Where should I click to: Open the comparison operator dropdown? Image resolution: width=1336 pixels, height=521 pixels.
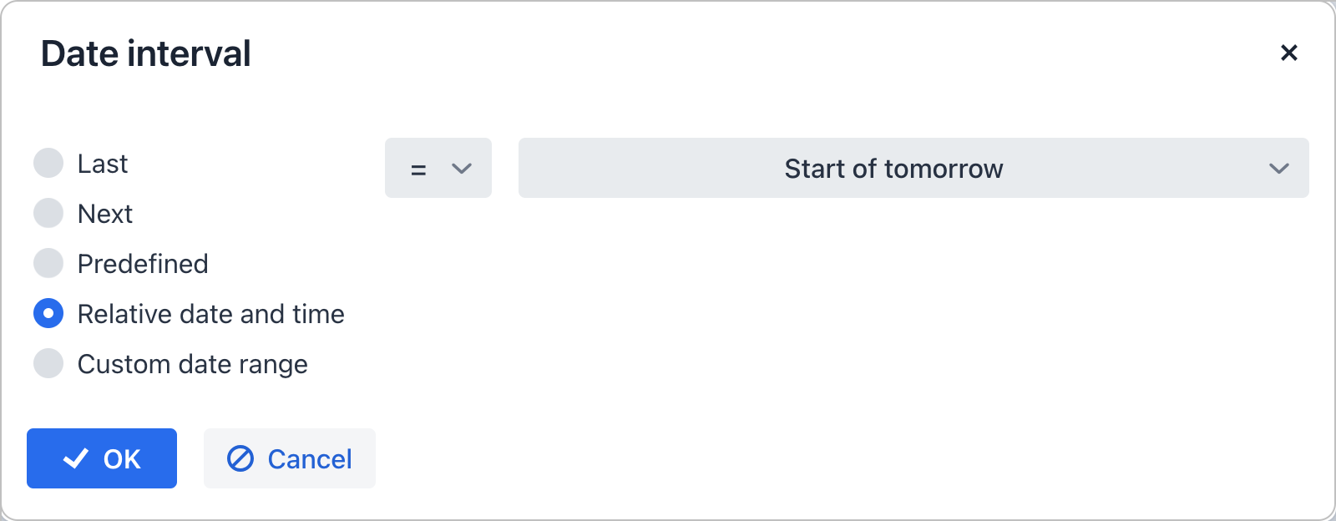438,169
